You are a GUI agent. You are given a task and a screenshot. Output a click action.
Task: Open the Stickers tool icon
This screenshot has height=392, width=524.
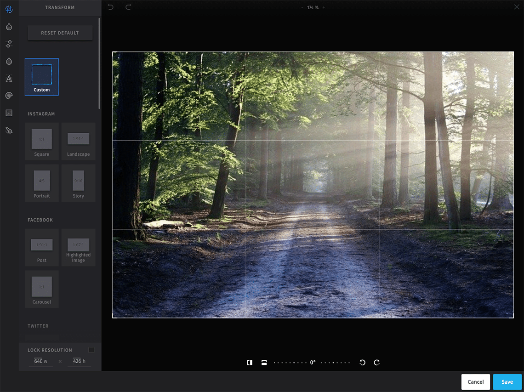pyautogui.click(x=9, y=96)
